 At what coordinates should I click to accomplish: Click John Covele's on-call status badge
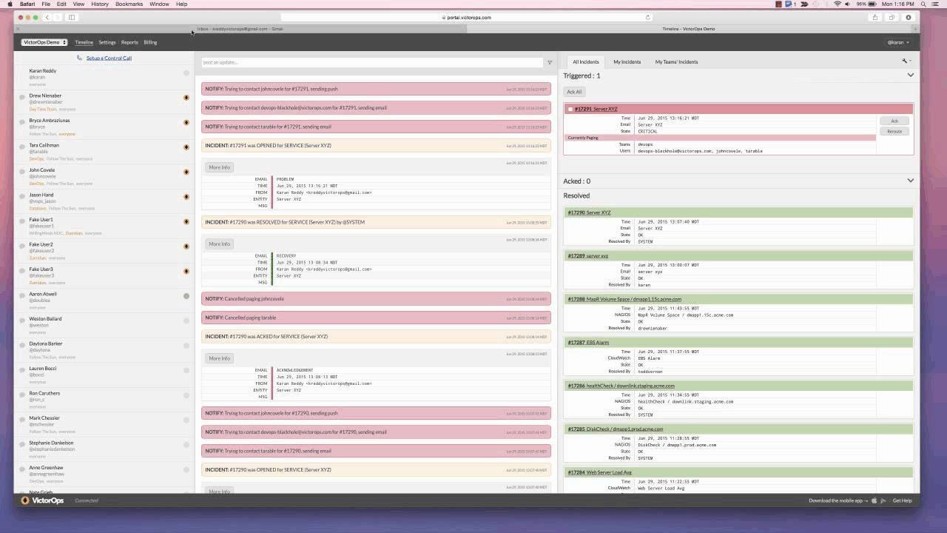[x=186, y=172]
